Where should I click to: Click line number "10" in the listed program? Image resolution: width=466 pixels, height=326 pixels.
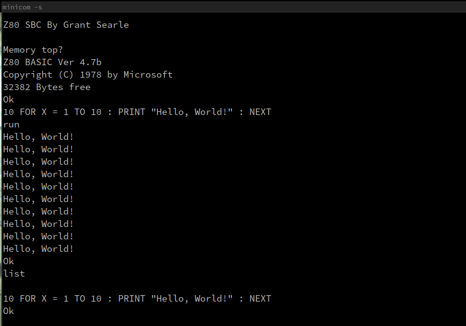click(8, 299)
